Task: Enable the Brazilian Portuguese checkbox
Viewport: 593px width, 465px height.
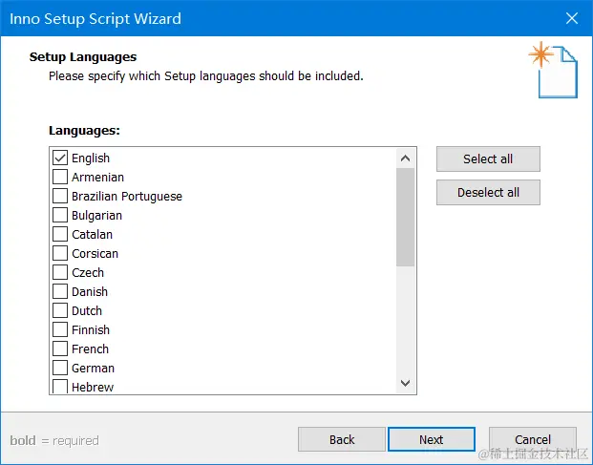Action: pyautogui.click(x=60, y=196)
